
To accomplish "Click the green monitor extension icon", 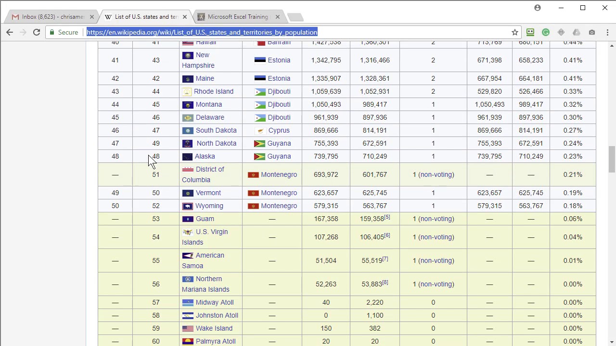I will (x=530, y=32).
